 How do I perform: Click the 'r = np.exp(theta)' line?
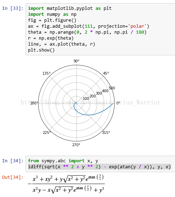51,38
